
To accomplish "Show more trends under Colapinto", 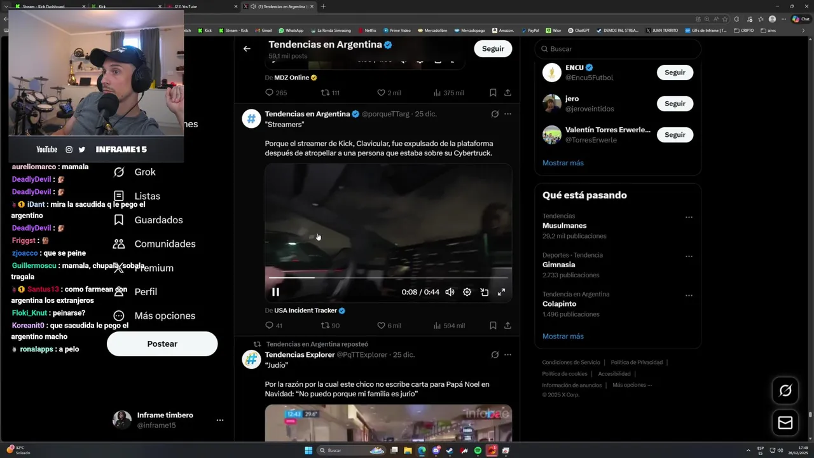I will pyautogui.click(x=563, y=337).
